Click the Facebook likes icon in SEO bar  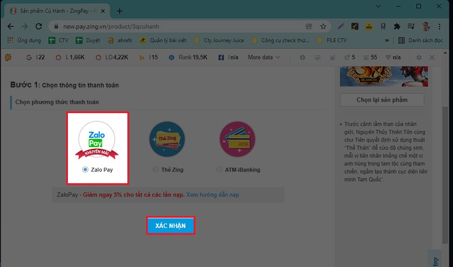tap(221, 58)
